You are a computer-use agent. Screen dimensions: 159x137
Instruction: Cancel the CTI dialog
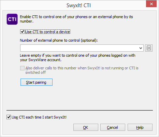[x=113, y=127]
